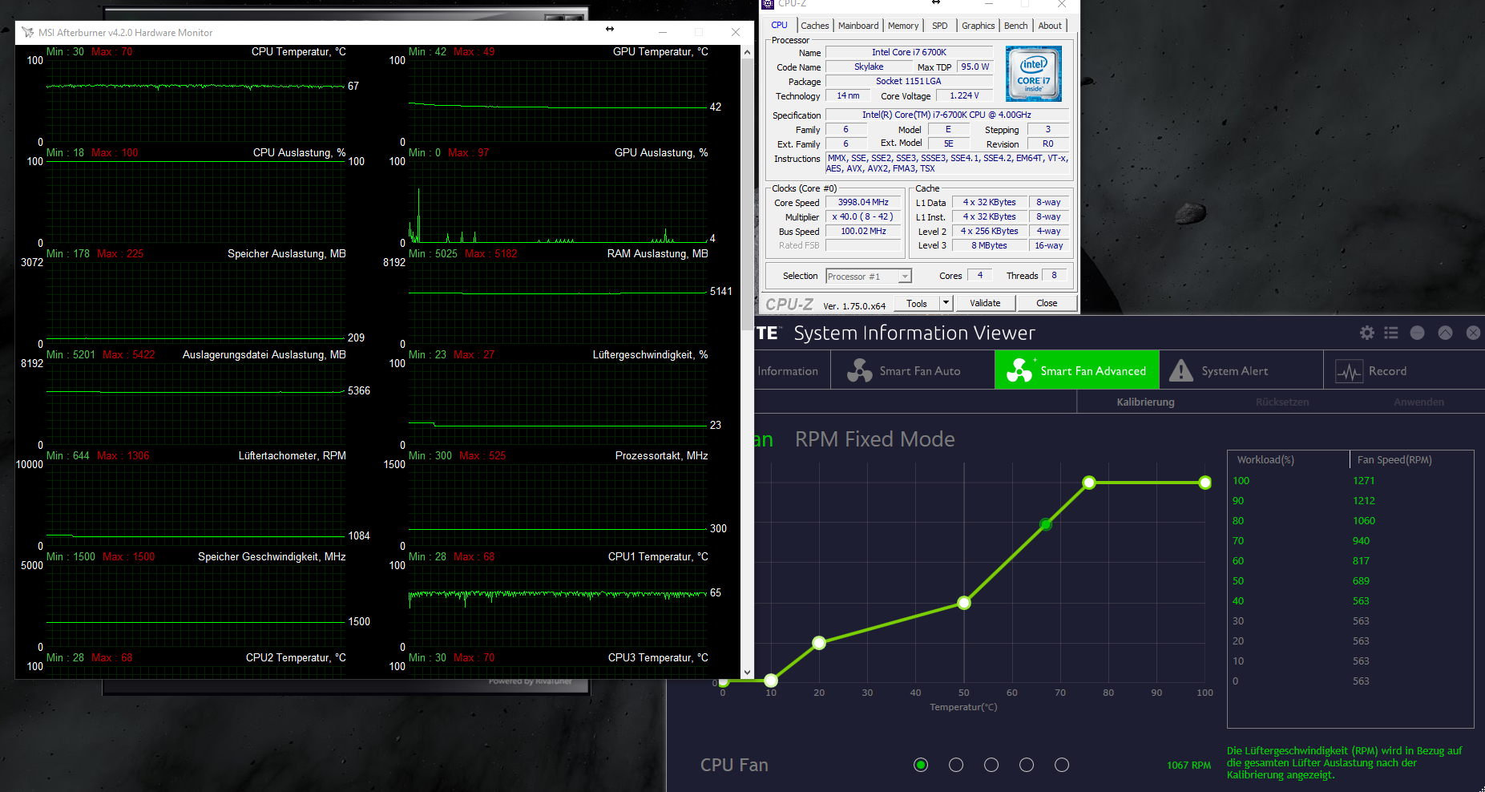Click the Intel Core i7 6700K name field
This screenshot has width=1485, height=792.
[909, 52]
